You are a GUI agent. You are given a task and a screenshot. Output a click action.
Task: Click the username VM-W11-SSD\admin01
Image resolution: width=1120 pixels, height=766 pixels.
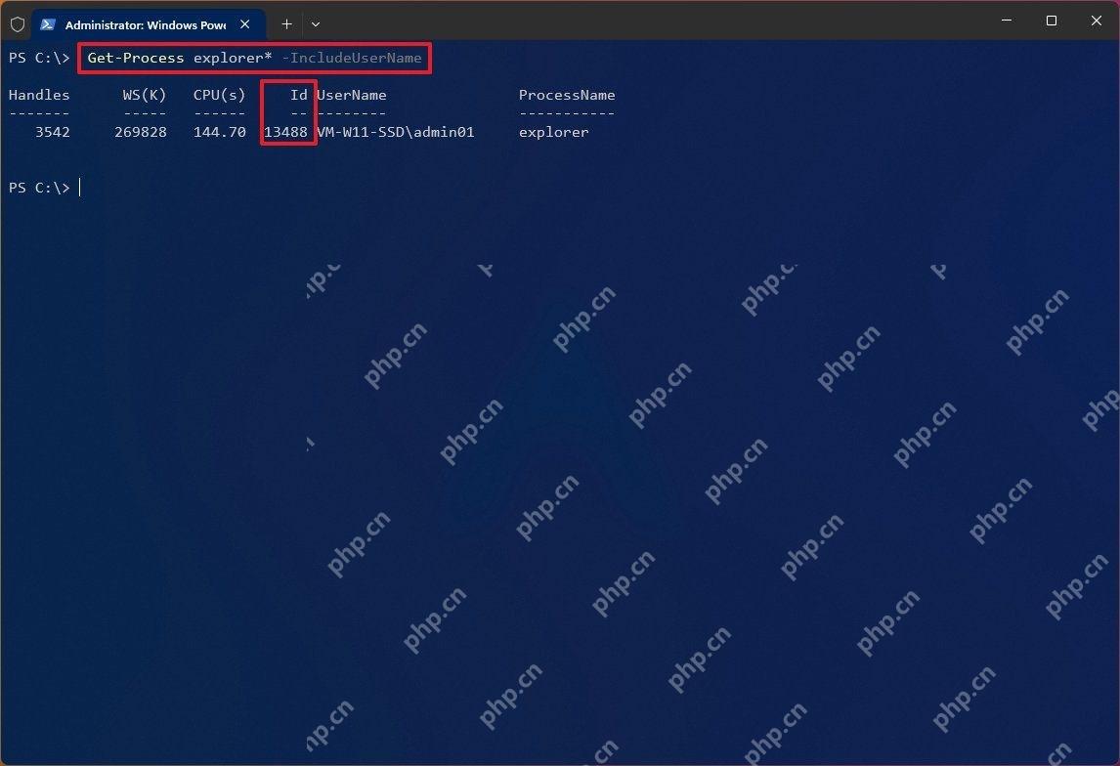pos(396,132)
